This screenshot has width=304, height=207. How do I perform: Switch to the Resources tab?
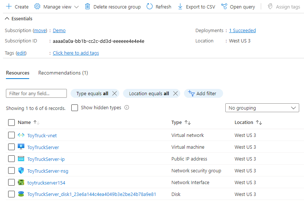(18, 73)
